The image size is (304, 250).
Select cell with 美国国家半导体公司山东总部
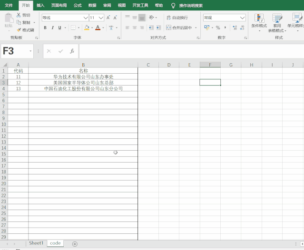pos(83,83)
